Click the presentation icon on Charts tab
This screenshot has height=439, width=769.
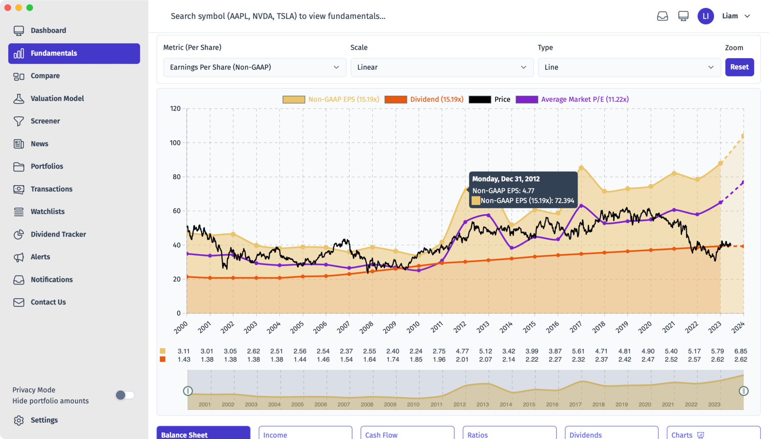click(701, 435)
